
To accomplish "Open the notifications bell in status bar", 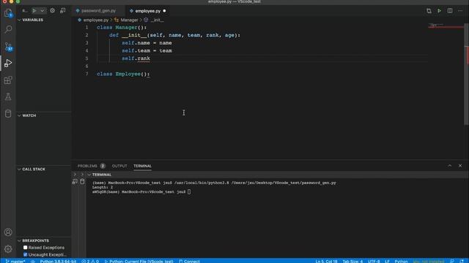I will coord(462,262).
